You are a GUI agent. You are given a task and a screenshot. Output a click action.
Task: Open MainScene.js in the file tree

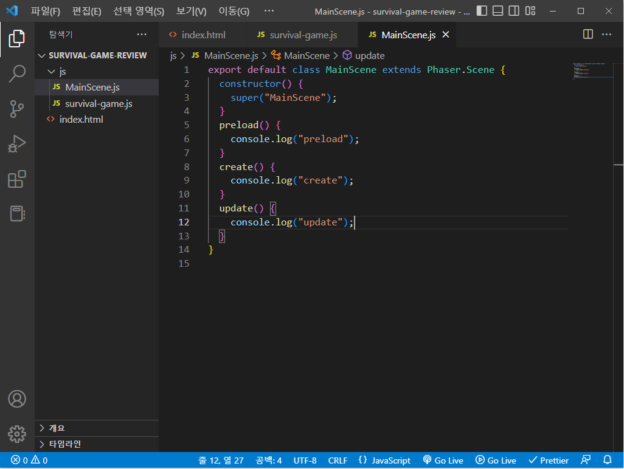click(97, 87)
